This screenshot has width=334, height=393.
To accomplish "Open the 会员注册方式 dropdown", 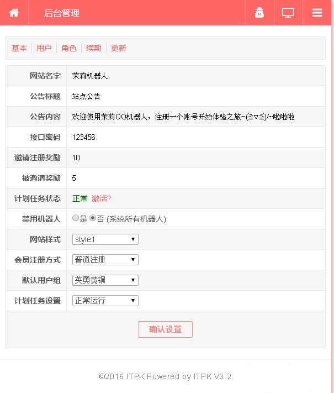I will [105, 260].
